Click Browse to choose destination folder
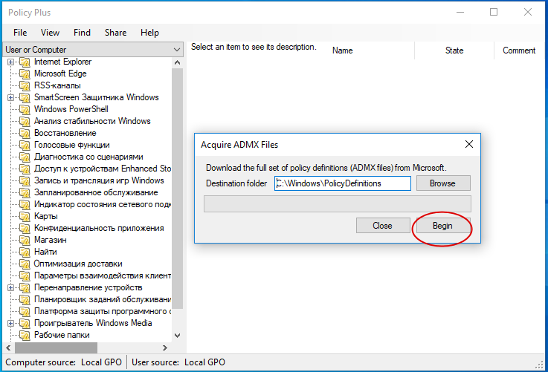Screen dimensions: 548x372 tap(442, 183)
